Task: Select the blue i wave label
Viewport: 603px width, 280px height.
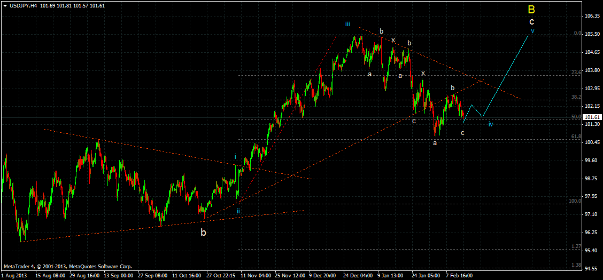Action: [235, 156]
